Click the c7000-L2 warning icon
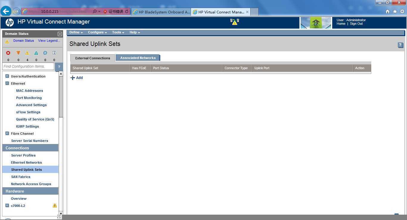407x220 pixels. [x=55, y=205]
